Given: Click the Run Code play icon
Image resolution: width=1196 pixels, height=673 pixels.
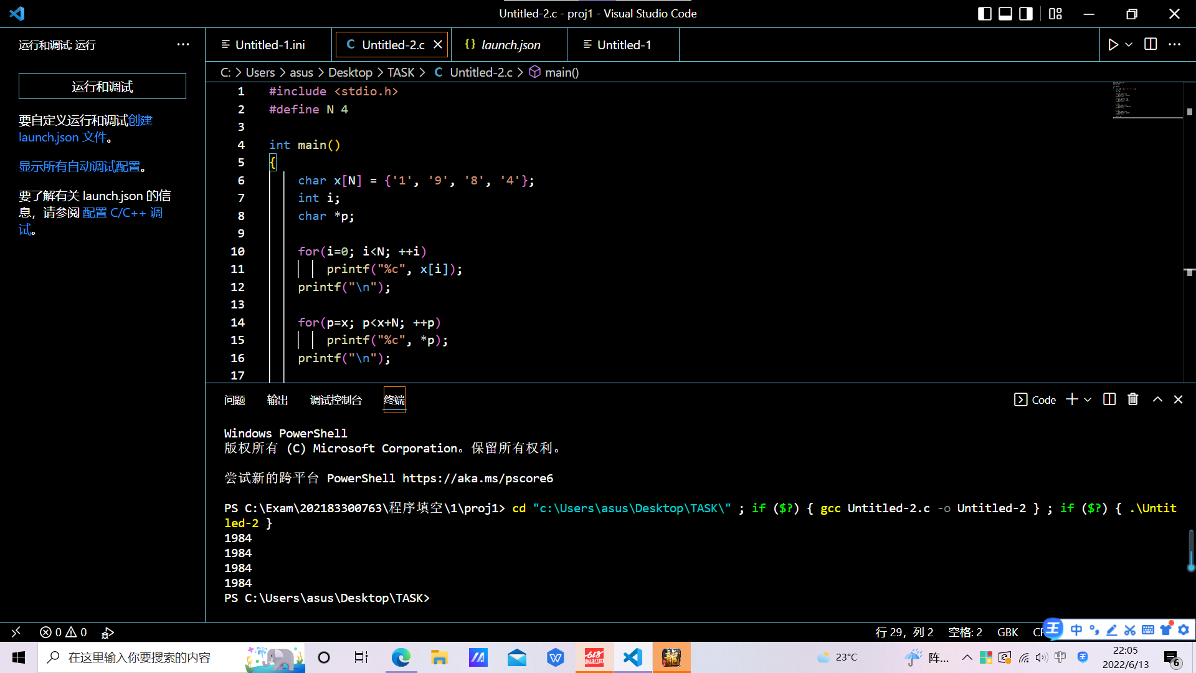Looking at the screenshot, I should tap(1113, 45).
